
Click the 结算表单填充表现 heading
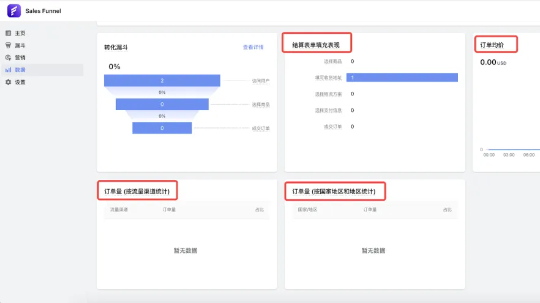pos(316,45)
